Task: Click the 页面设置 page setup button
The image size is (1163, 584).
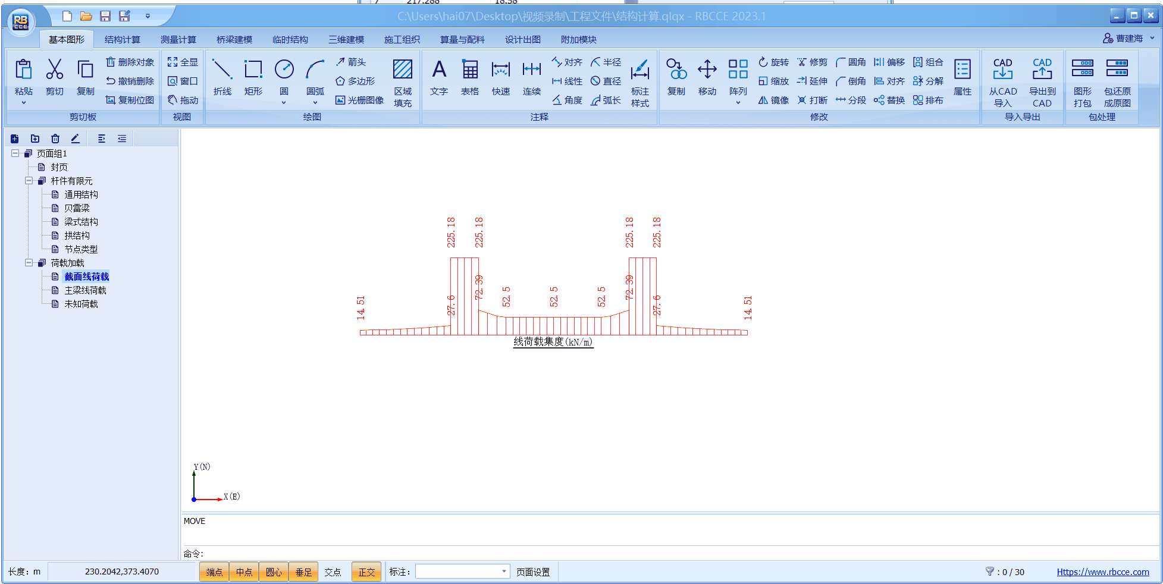Action: coord(532,572)
